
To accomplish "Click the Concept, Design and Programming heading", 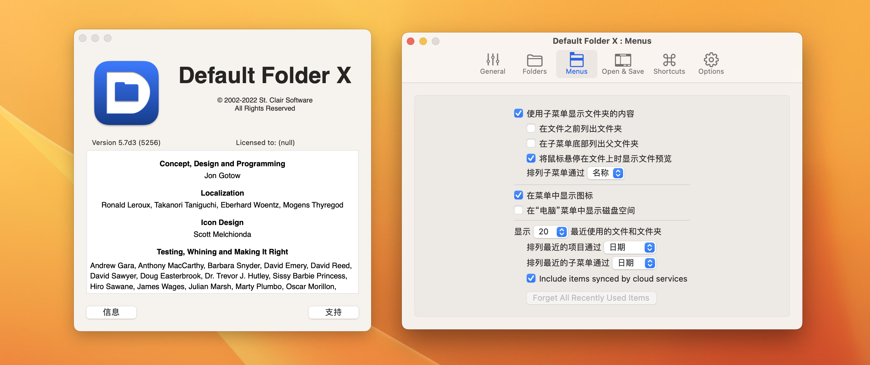I will click(x=222, y=164).
